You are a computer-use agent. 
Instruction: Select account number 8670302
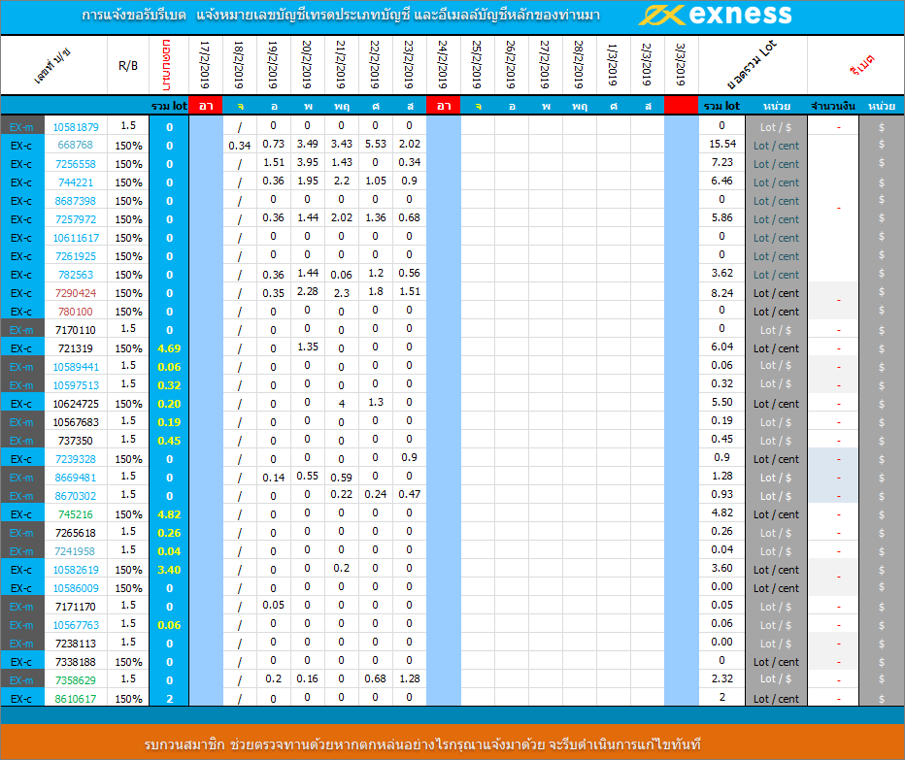(x=76, y=496)
